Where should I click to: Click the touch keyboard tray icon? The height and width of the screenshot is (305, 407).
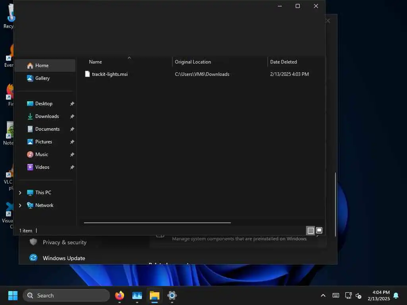(335, 295)
